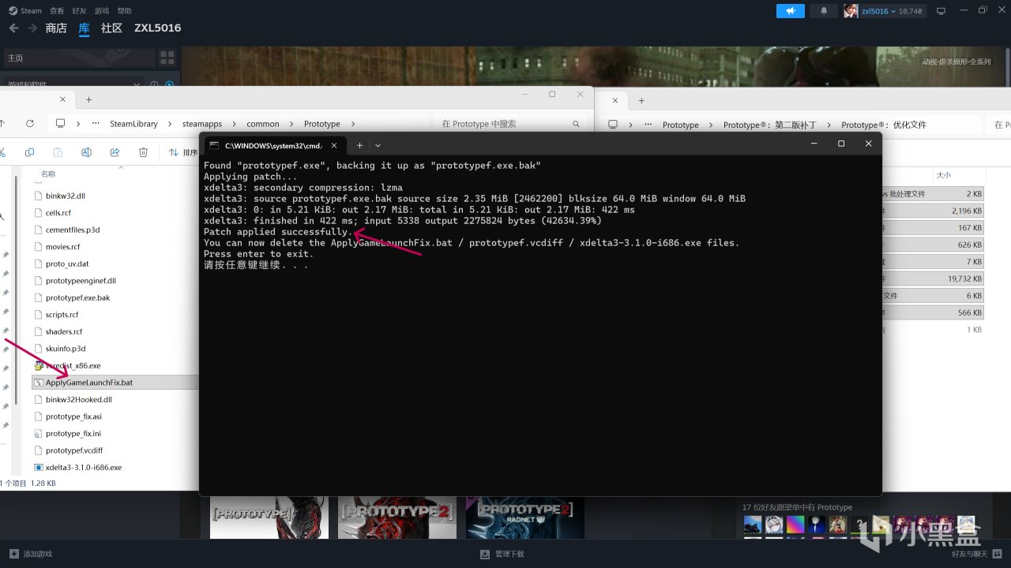Screen dimensions: 1011x568
Task: Switch to the 社区 tab in Steam
Action: pos(112,28)
